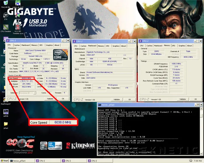
Task: Select the Core Voltage value 1.872 V
Action: (46, 59)
